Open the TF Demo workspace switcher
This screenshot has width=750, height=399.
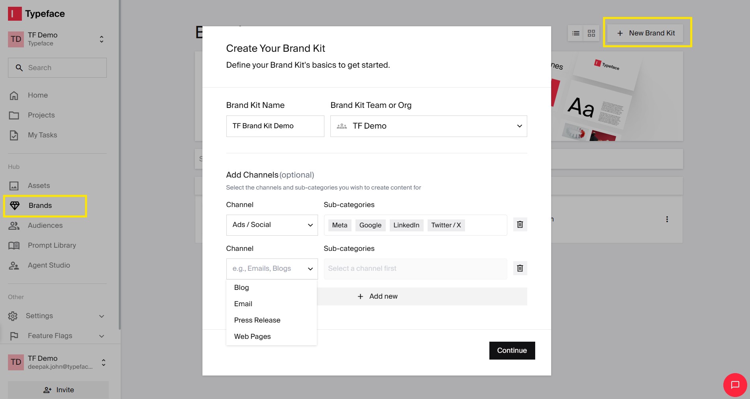pos(57,39)
